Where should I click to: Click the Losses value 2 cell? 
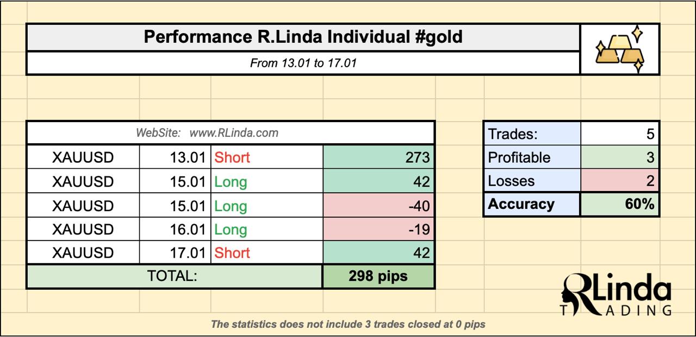[x=619, y=181]
